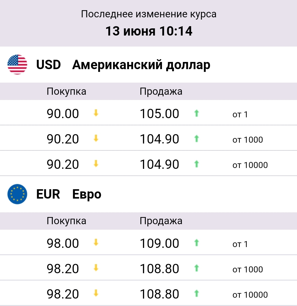
Task: Click the European Union flag icon
Action: [x=17, y=194]
